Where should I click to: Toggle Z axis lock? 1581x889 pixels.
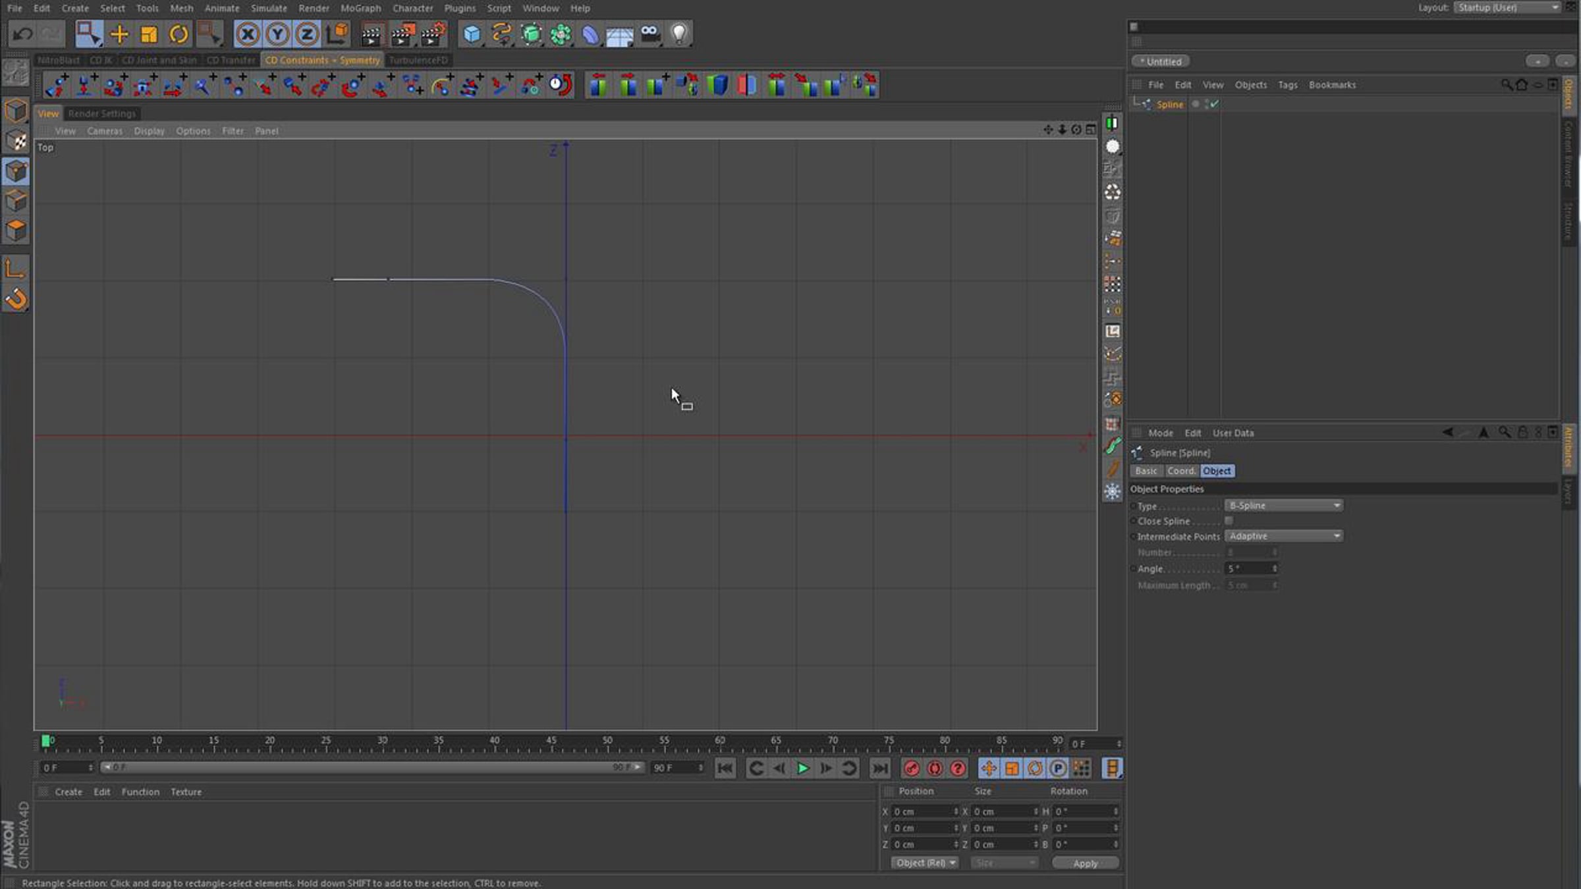click(x=307, y=34)
